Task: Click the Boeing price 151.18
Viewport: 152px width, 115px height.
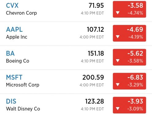Action: tap(96, 53)
